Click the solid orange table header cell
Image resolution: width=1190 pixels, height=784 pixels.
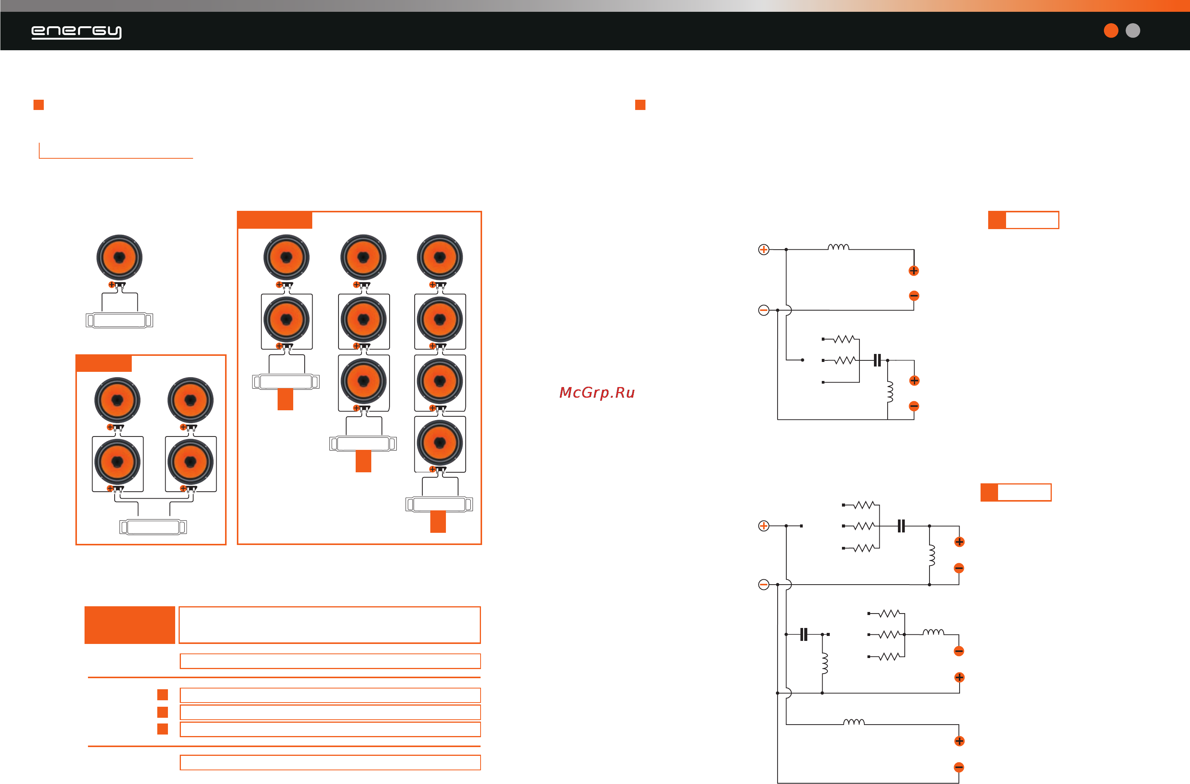point(129,625)
